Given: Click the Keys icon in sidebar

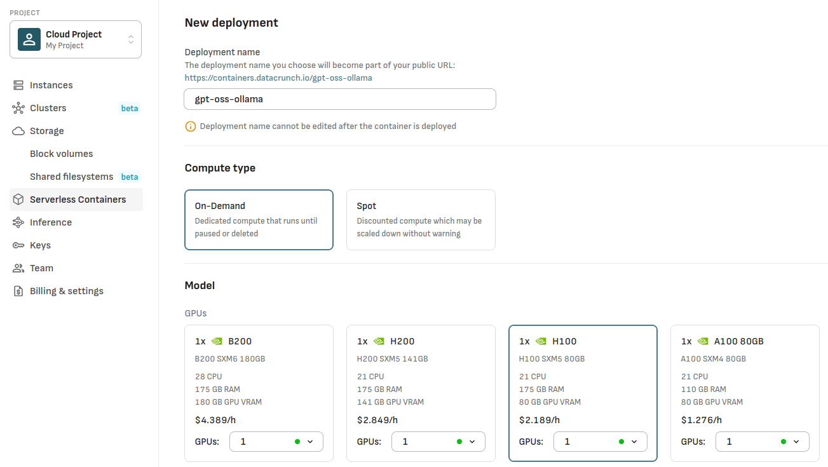Looking at the screenshot, I should coord(18,245).
